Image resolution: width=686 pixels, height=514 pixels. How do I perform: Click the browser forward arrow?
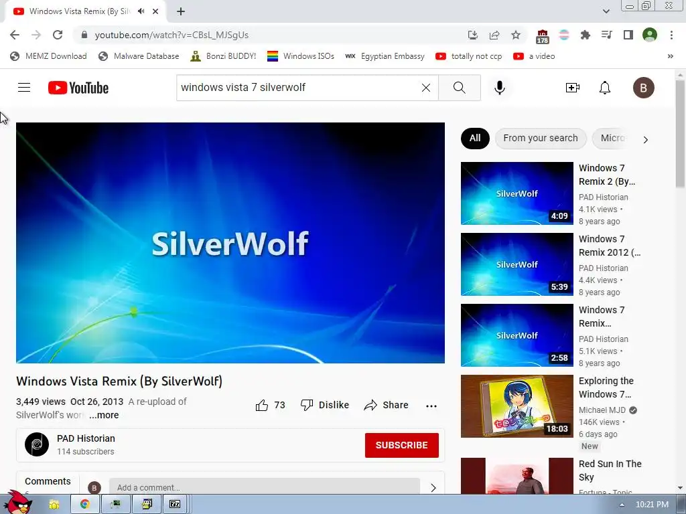point(36,35)
